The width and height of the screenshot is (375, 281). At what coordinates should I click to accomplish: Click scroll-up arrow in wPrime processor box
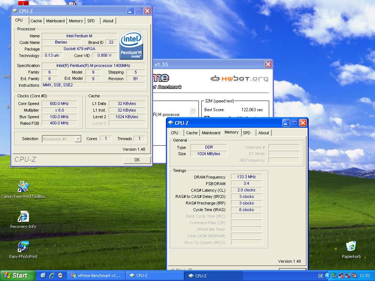tap(193, 110)
